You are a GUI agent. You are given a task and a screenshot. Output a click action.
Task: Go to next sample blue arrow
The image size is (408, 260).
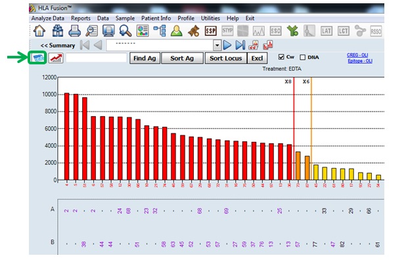pyautogui.click(x=227, y=45)
